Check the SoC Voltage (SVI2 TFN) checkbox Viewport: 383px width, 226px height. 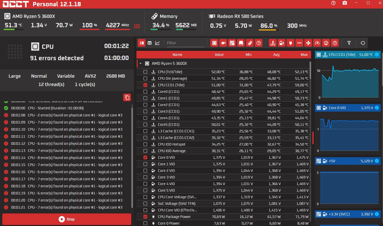[x=145, y=204]
